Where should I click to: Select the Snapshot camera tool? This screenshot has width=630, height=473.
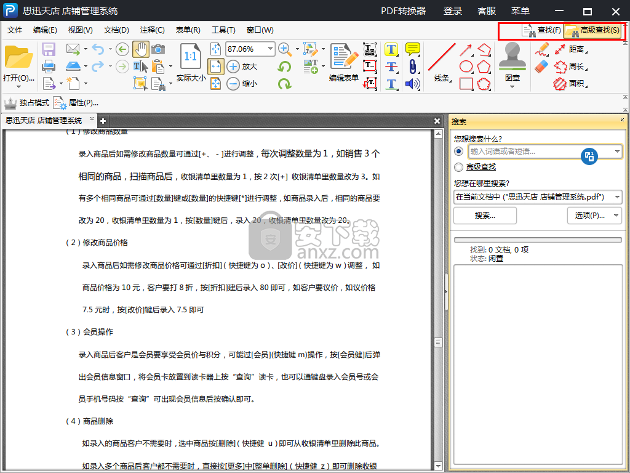(158, 49)
